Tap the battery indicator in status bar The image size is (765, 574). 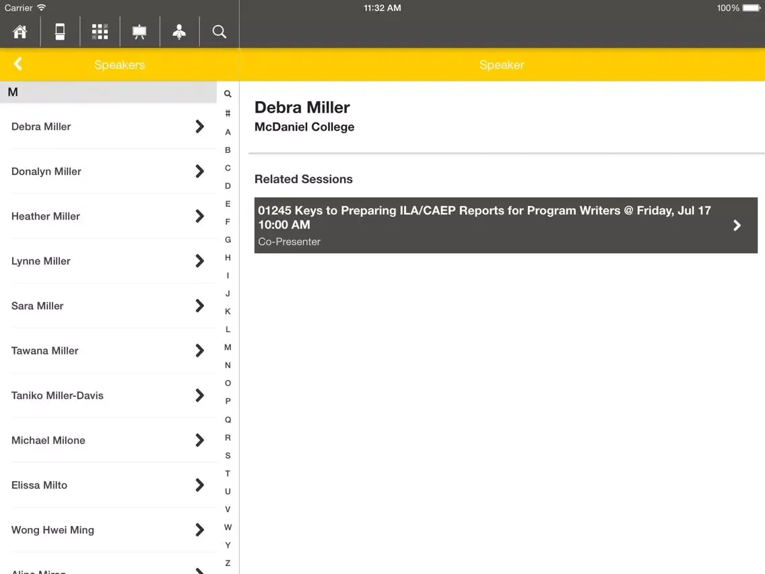point(752,8)
